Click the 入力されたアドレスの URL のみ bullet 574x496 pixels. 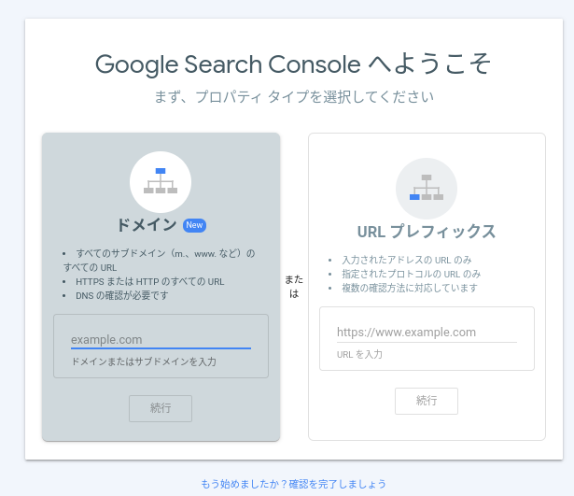pyautogui.click(x=406, y=260)
